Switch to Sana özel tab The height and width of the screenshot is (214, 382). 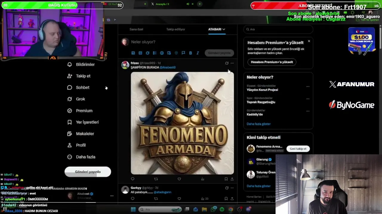[x=136, y=29]
